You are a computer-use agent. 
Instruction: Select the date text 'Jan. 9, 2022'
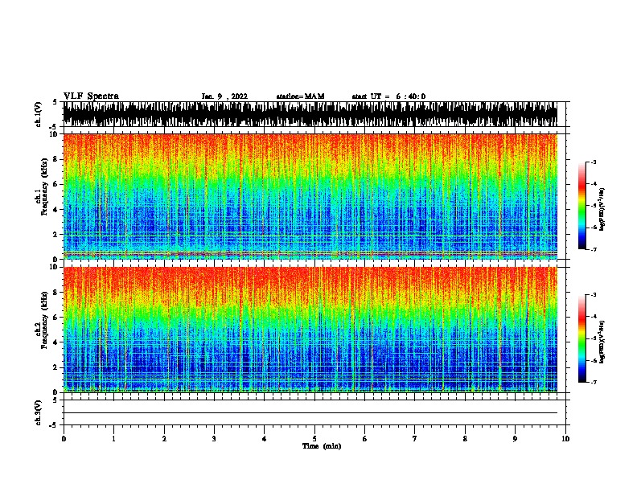pyautogui.click(x=224, y=96)
